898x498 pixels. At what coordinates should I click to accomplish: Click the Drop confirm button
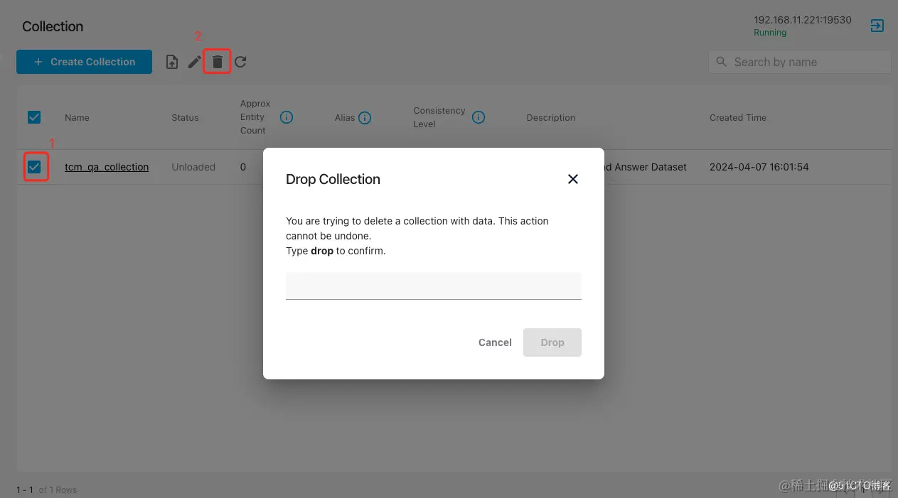(x=552, y=342)
